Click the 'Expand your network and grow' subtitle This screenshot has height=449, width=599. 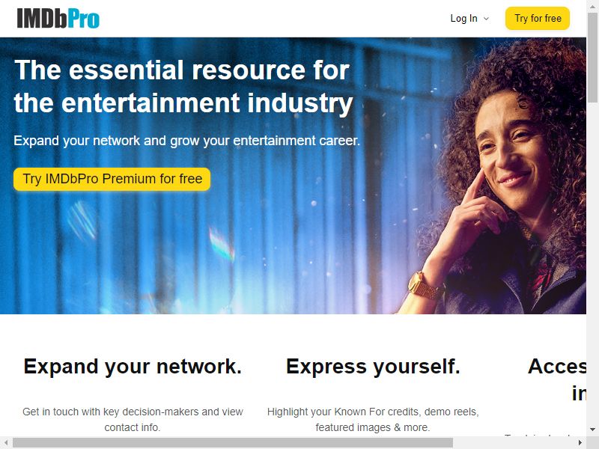[x=186, y=141]
